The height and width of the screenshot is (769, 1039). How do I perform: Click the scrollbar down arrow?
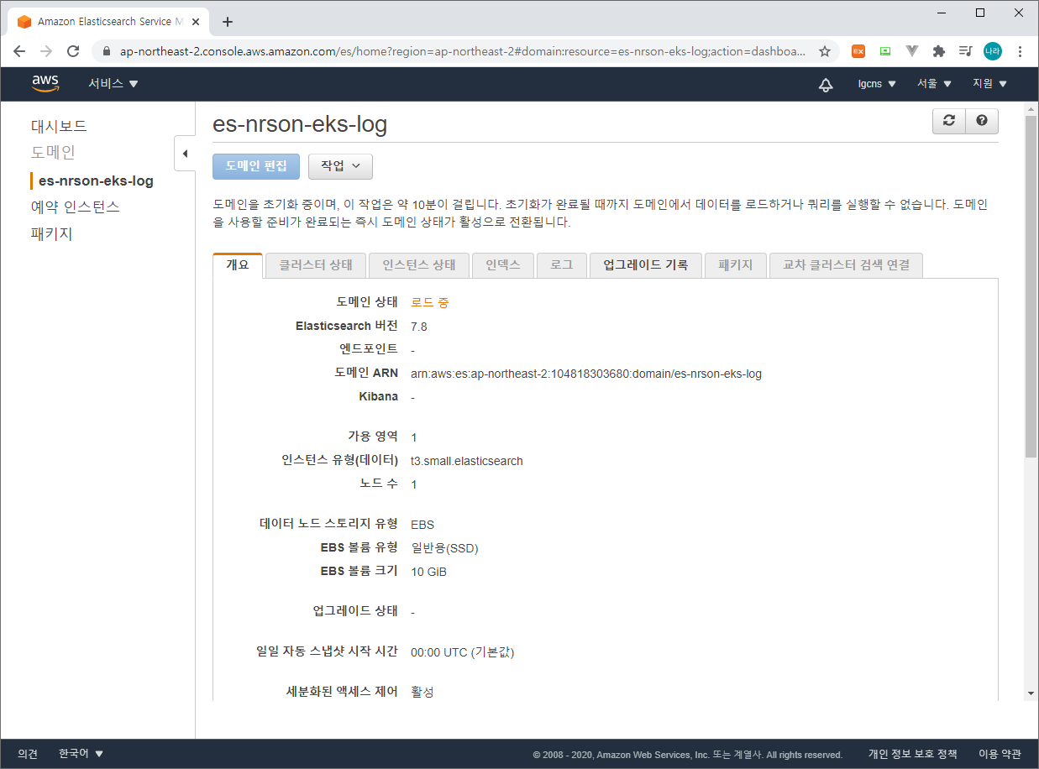[x=1031, y=693]
